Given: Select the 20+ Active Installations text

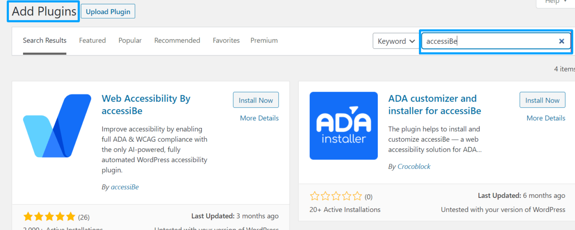Looking at the screenshot, I should (x=345, y=210).
